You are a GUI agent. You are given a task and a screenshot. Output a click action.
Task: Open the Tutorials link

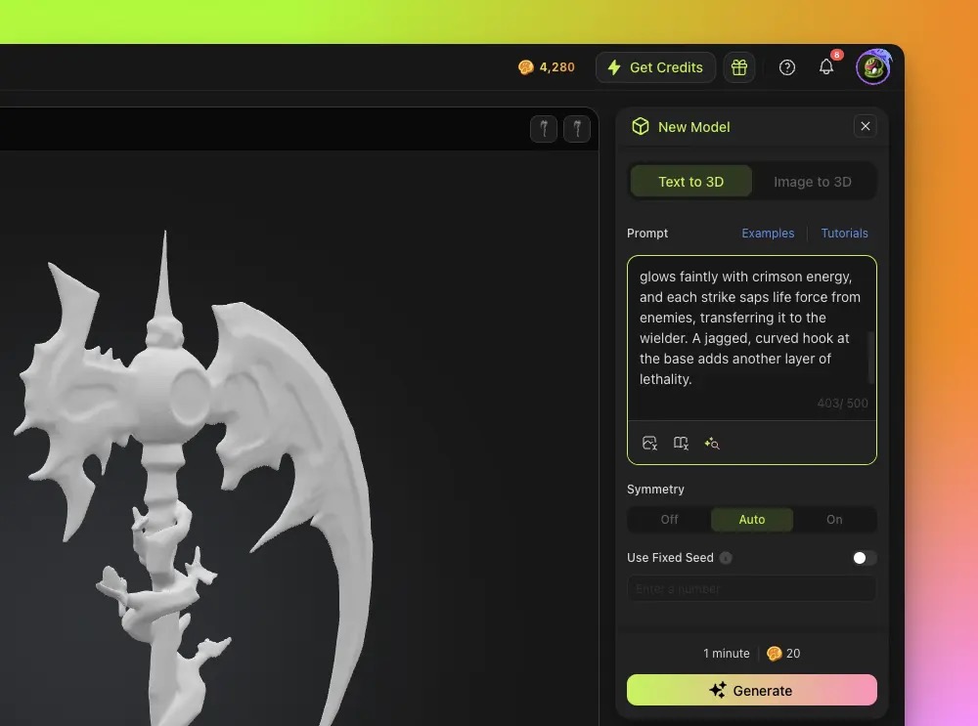coord(844,233)
